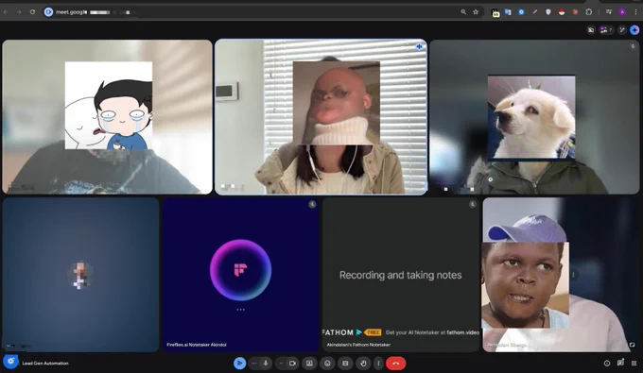Click the blue gear host controls icon at bottom left
Image resolution: width=643 pixels, height=373 pixels.
tap(10, 362)
